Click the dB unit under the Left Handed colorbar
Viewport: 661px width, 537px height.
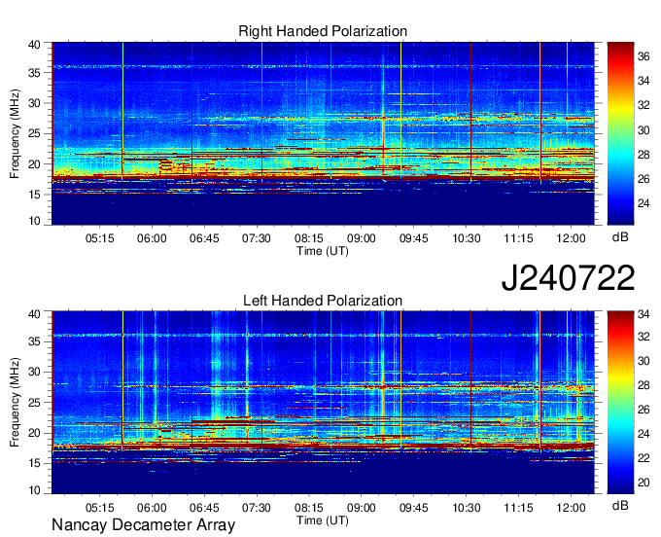(620, 505)
